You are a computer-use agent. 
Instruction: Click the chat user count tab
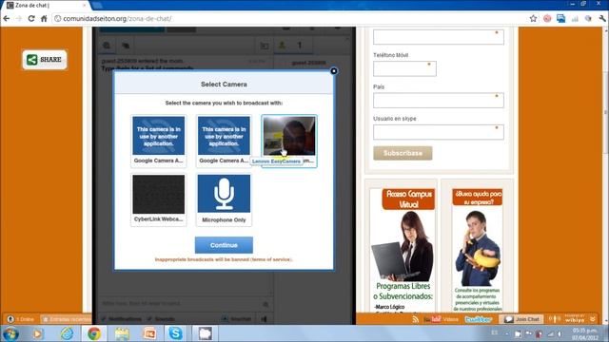[x=293, y=46]
